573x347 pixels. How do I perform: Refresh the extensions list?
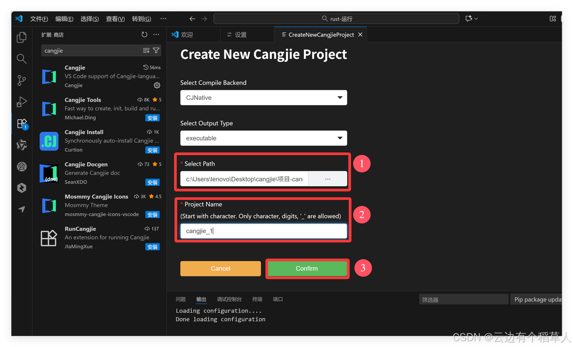pos(144,34)
